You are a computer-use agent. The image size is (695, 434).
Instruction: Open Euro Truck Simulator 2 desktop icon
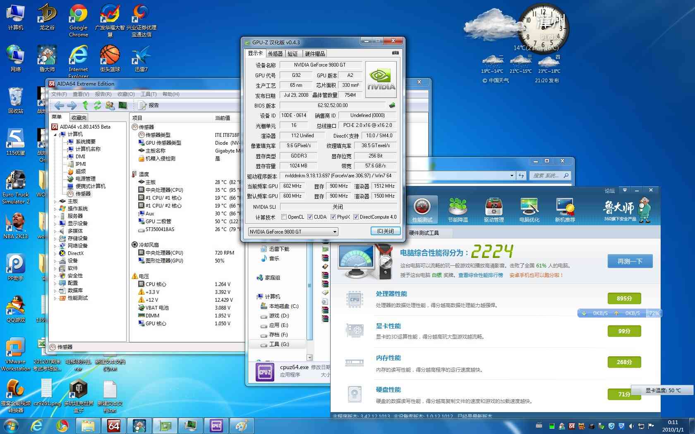coord(16,187)
